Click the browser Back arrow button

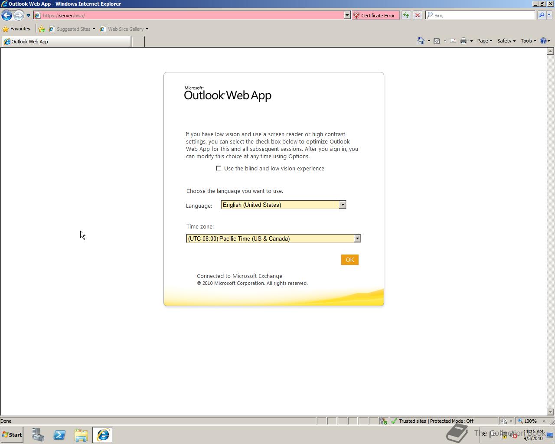pos(7,15)
